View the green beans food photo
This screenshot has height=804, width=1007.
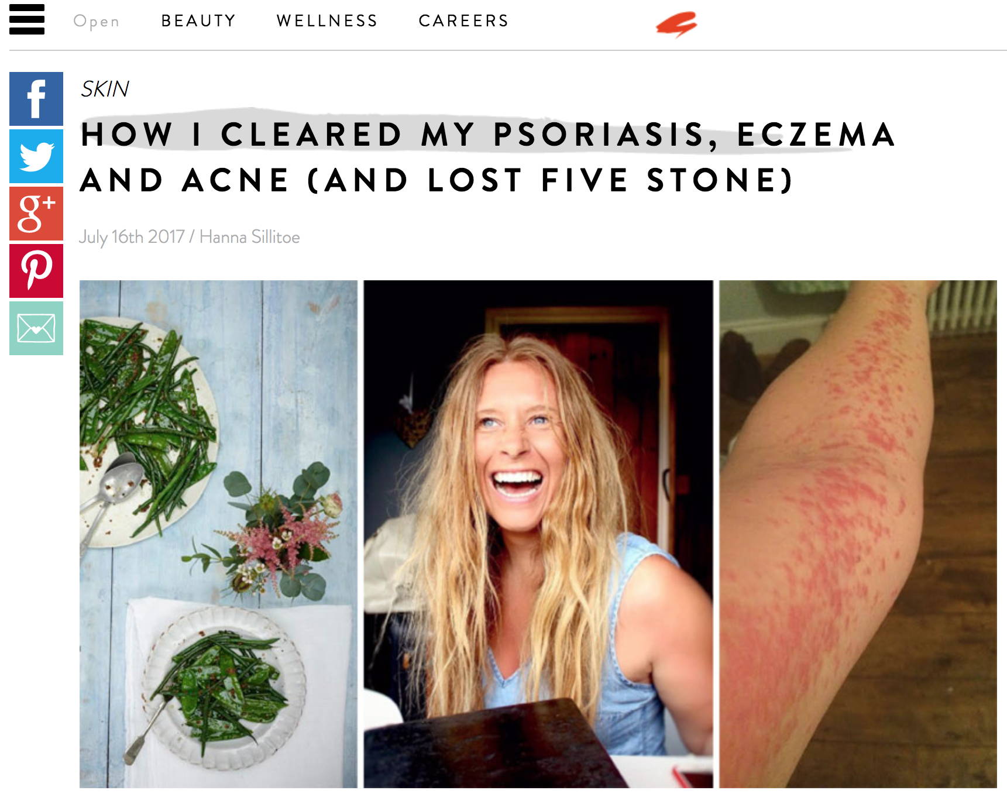[218, 534]
